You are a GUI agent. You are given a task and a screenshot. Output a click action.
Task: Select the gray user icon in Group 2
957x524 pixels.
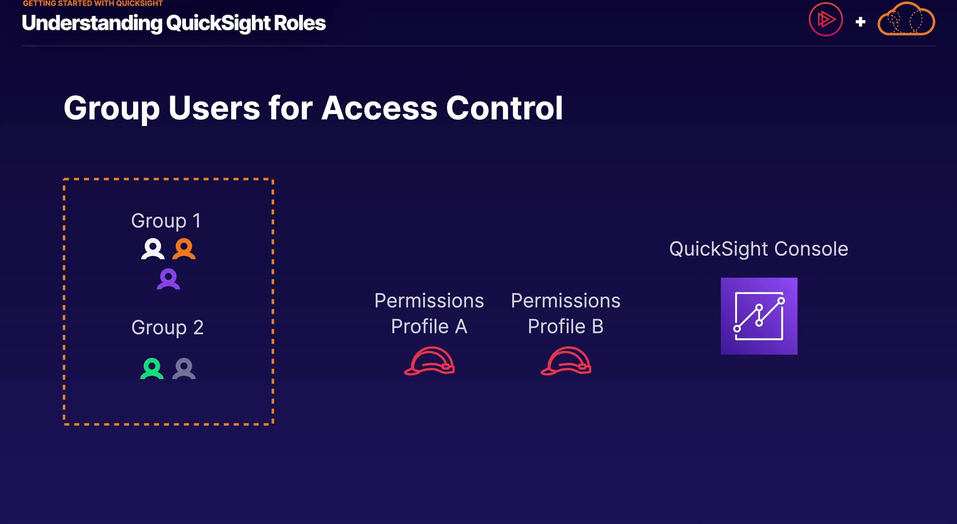coord(184,369)
